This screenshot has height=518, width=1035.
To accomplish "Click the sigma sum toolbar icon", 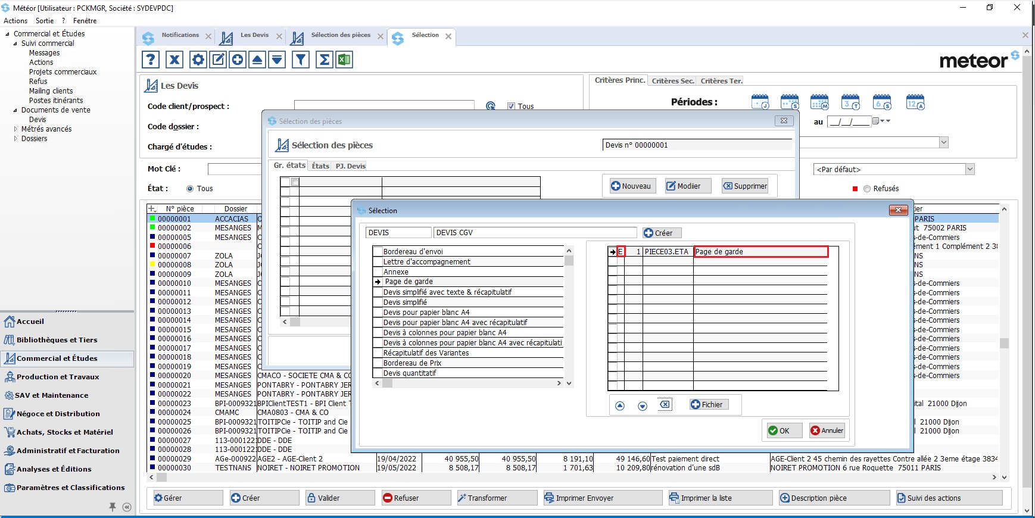I will [x=325, y=60].
